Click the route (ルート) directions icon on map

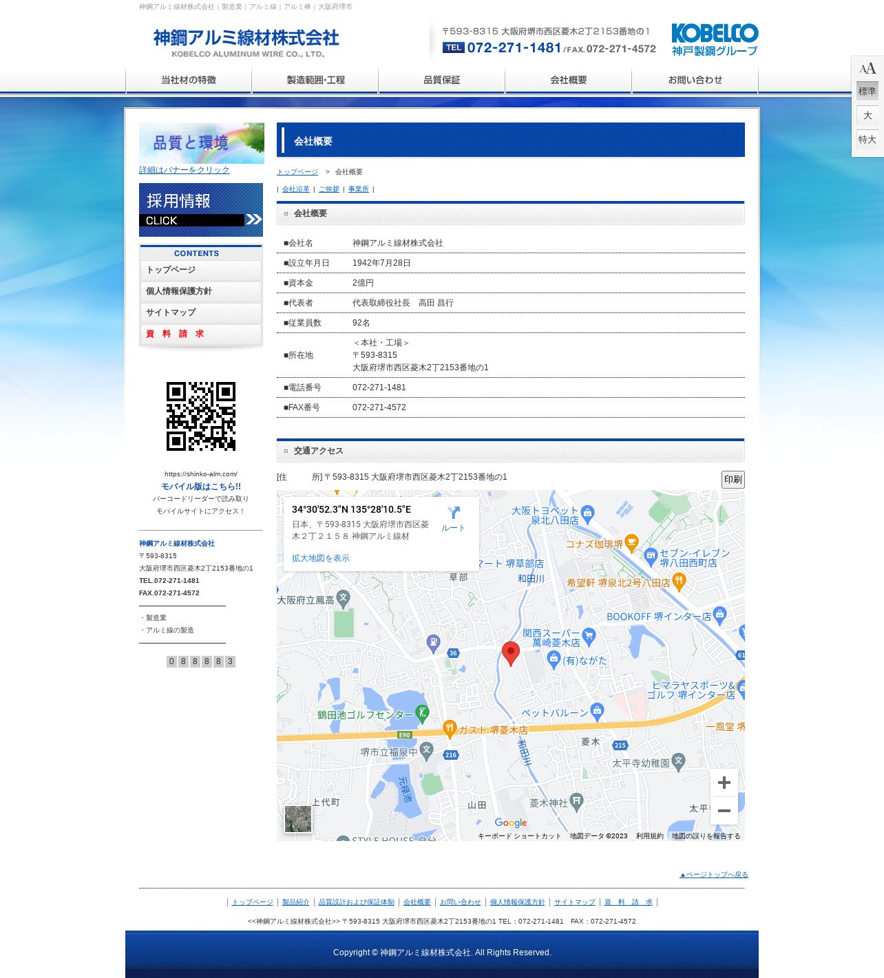tap(454, 513)
